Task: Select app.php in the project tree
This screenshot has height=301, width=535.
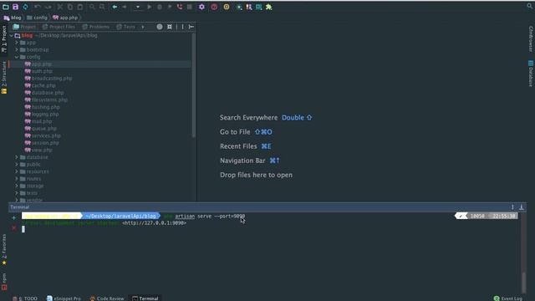Action: pyautogui.click(x=38, y=64)
